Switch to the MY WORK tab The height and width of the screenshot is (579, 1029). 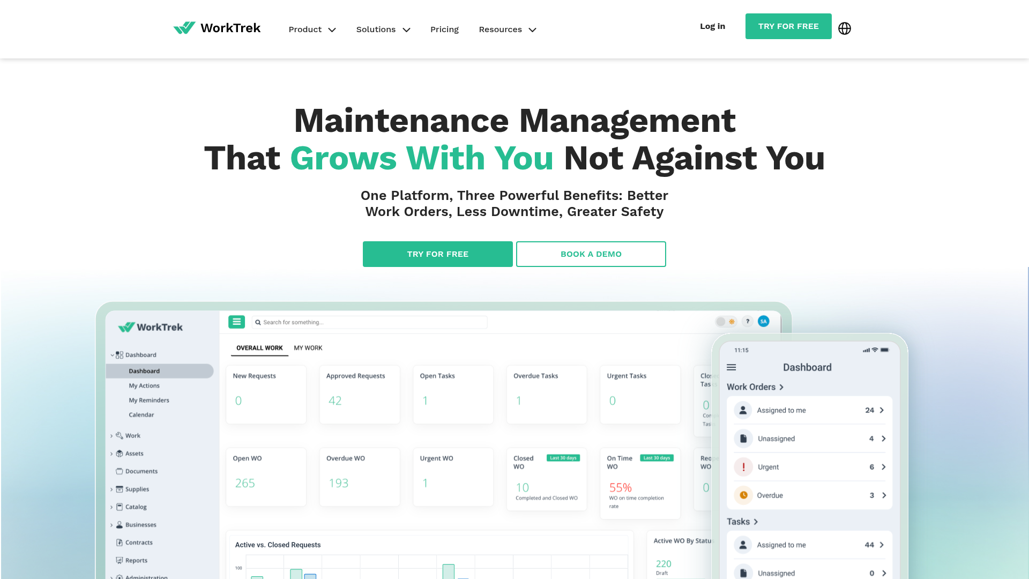pos(308,347)
